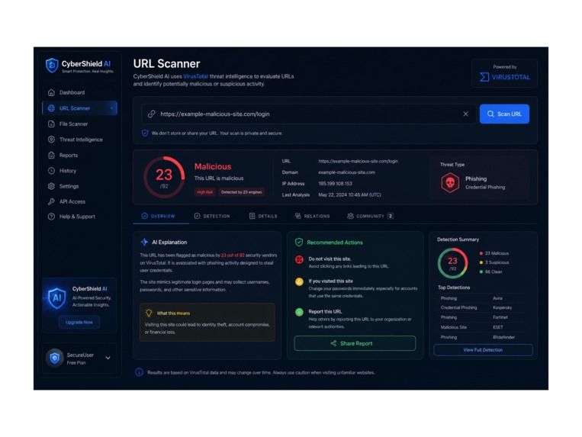Click the File Scanner document icon

51,124
